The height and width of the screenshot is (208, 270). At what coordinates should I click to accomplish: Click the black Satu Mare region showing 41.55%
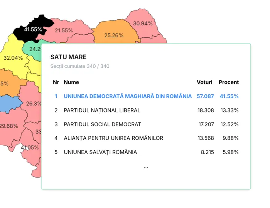coord(32,29)
